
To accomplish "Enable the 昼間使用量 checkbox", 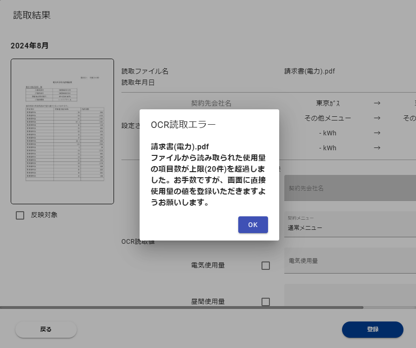I will (x=266, y=302).
